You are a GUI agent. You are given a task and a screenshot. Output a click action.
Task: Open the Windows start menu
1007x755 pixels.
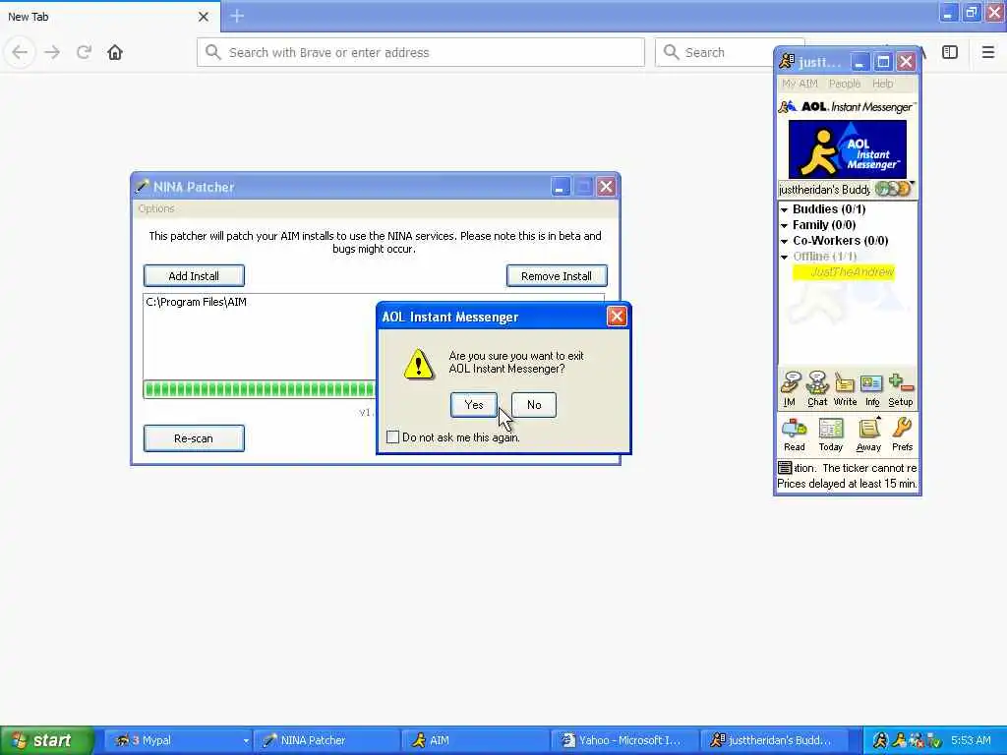point(46,740)
